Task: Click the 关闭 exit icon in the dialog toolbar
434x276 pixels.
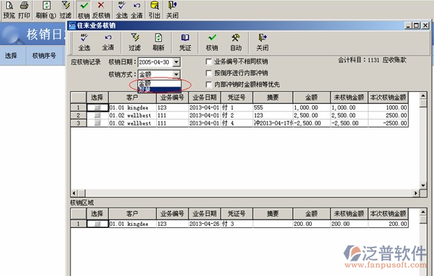Action: tap(262, 43)
